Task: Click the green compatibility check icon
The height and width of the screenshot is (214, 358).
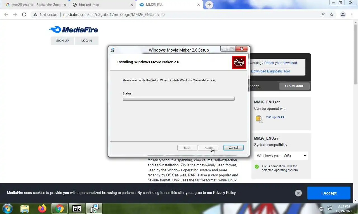Action: (x=257, y=167)
